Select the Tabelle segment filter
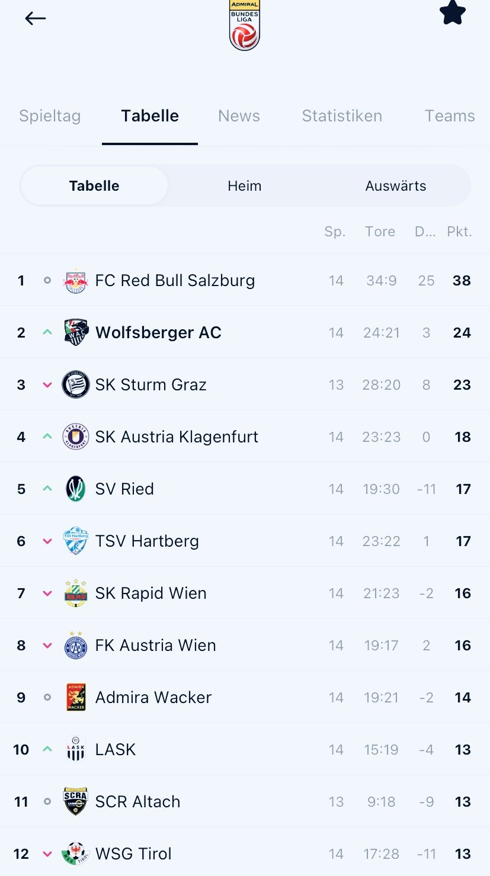This screenshot has height=876, width=490. click(x=94, y=186)
